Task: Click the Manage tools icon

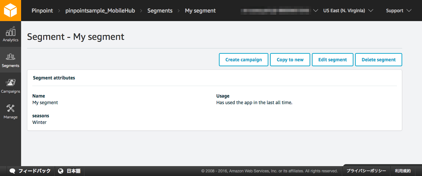Action: coord(11,108)
